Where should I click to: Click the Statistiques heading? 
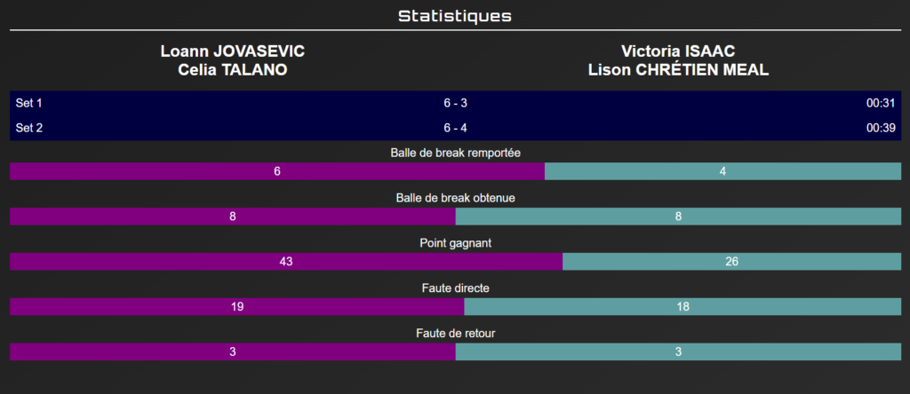(x=455, y=16)
